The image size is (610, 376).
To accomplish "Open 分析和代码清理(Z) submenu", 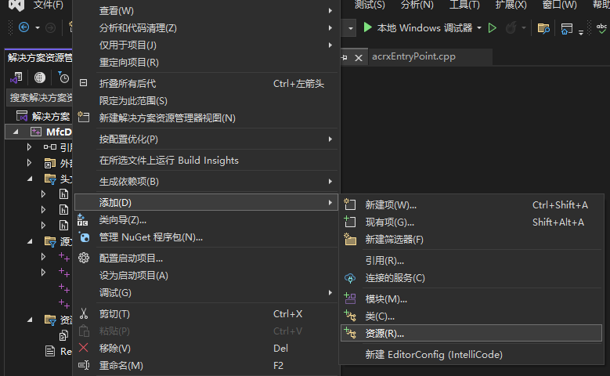I will pos(207,27).
